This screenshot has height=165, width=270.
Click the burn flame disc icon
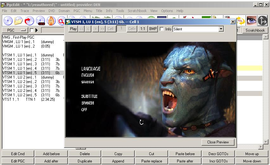[x=51, y=21]
